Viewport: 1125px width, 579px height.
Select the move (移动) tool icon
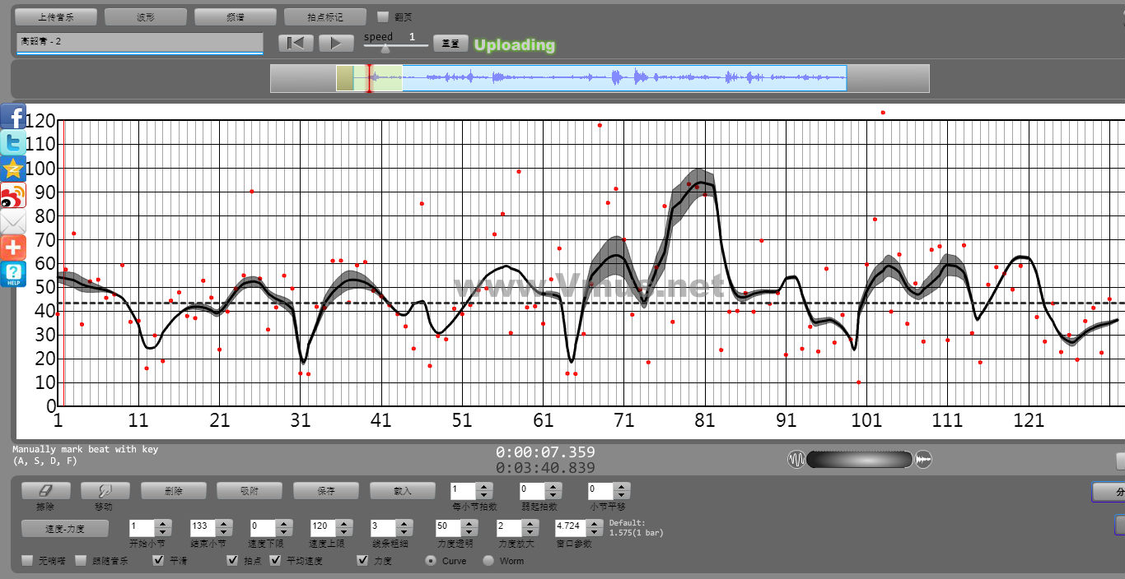click(105, 491)
